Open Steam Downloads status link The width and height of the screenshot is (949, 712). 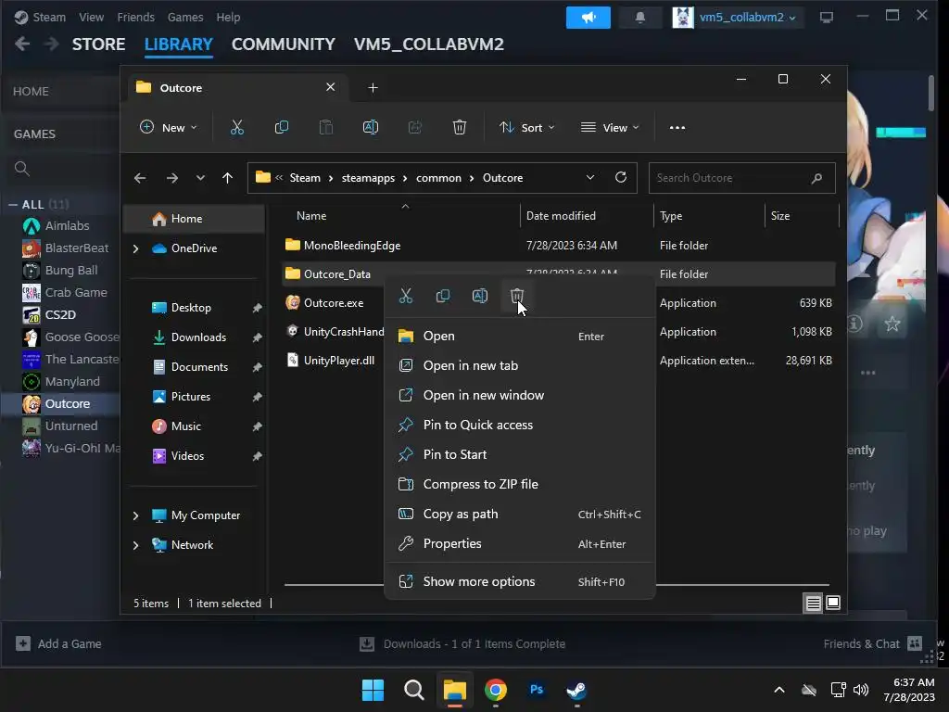[x=462, y=643]
